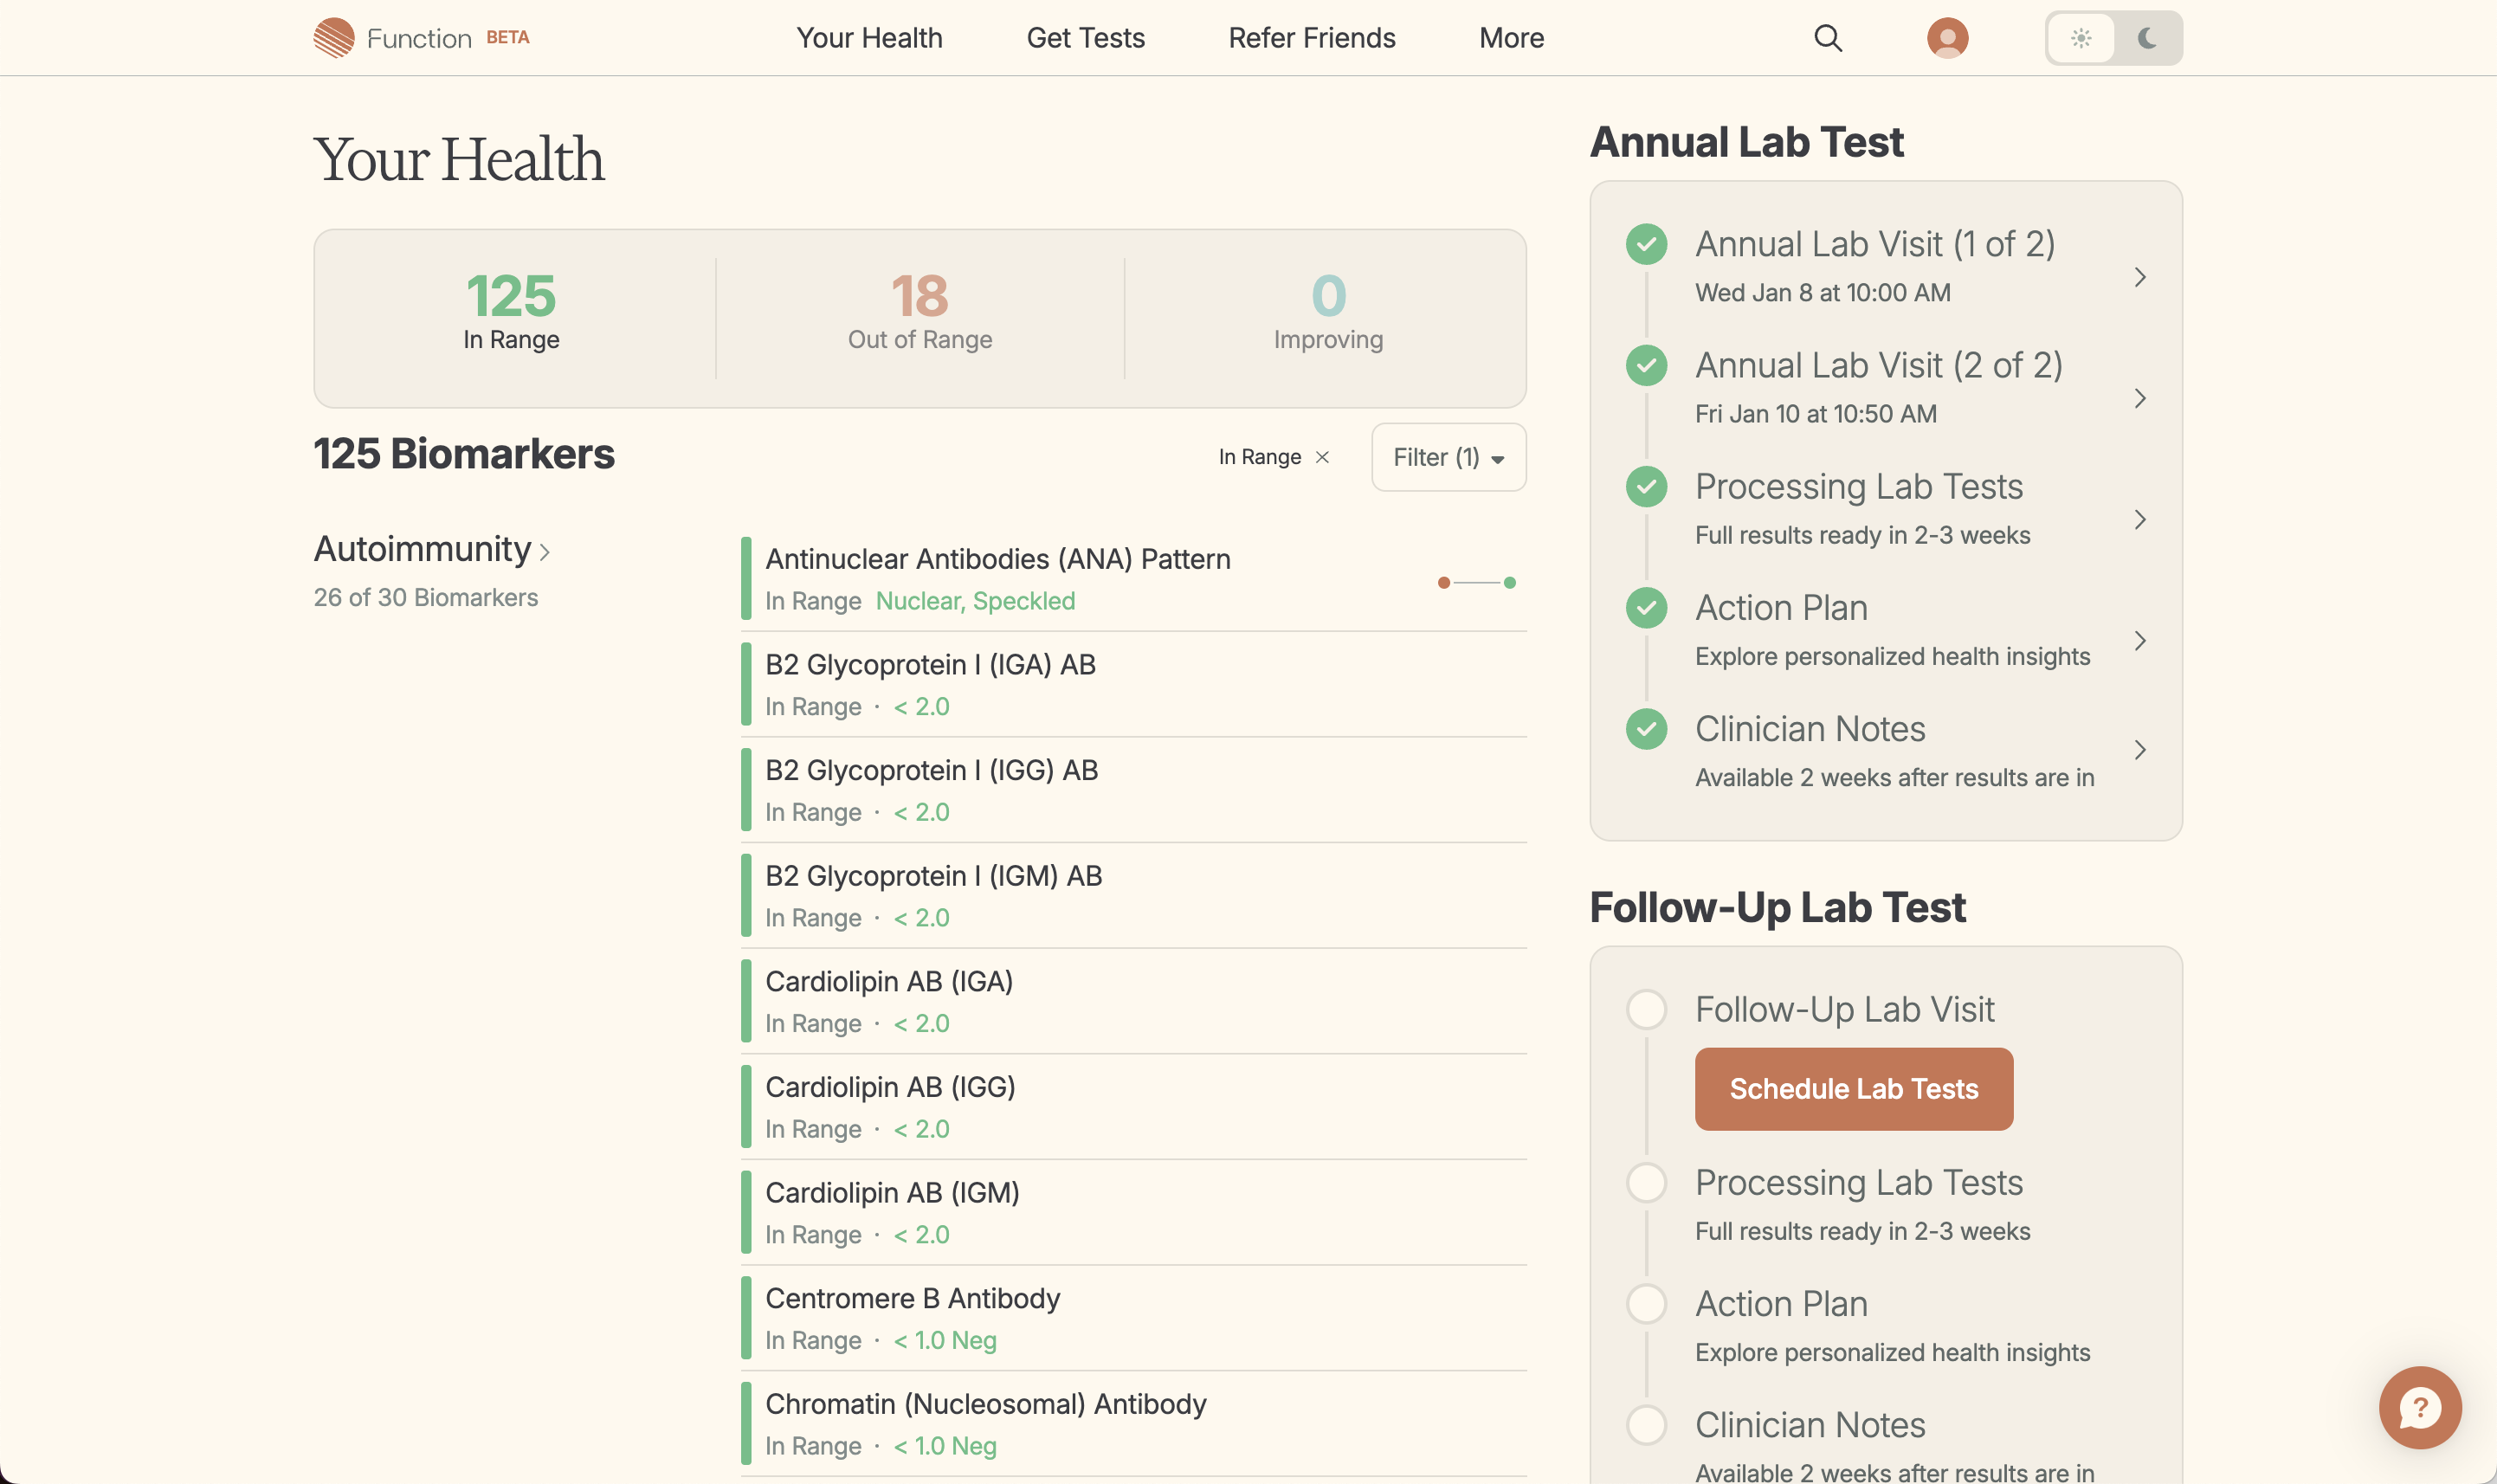Open the help chat bubble
Screen dimensions: 2497x1484
click(x=2420, y=1408)
